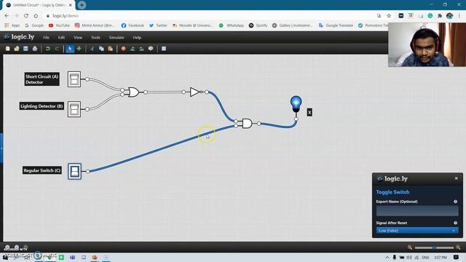The height and width of the screenshot is (262, 466).
Task: Open the Signal After Reset dropdown
Action: 417,231
